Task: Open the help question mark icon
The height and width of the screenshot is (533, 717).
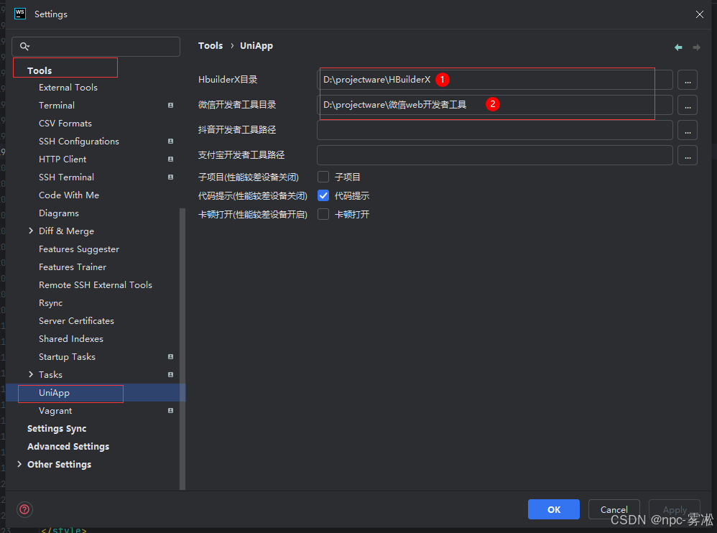Action: pos(24,509)
